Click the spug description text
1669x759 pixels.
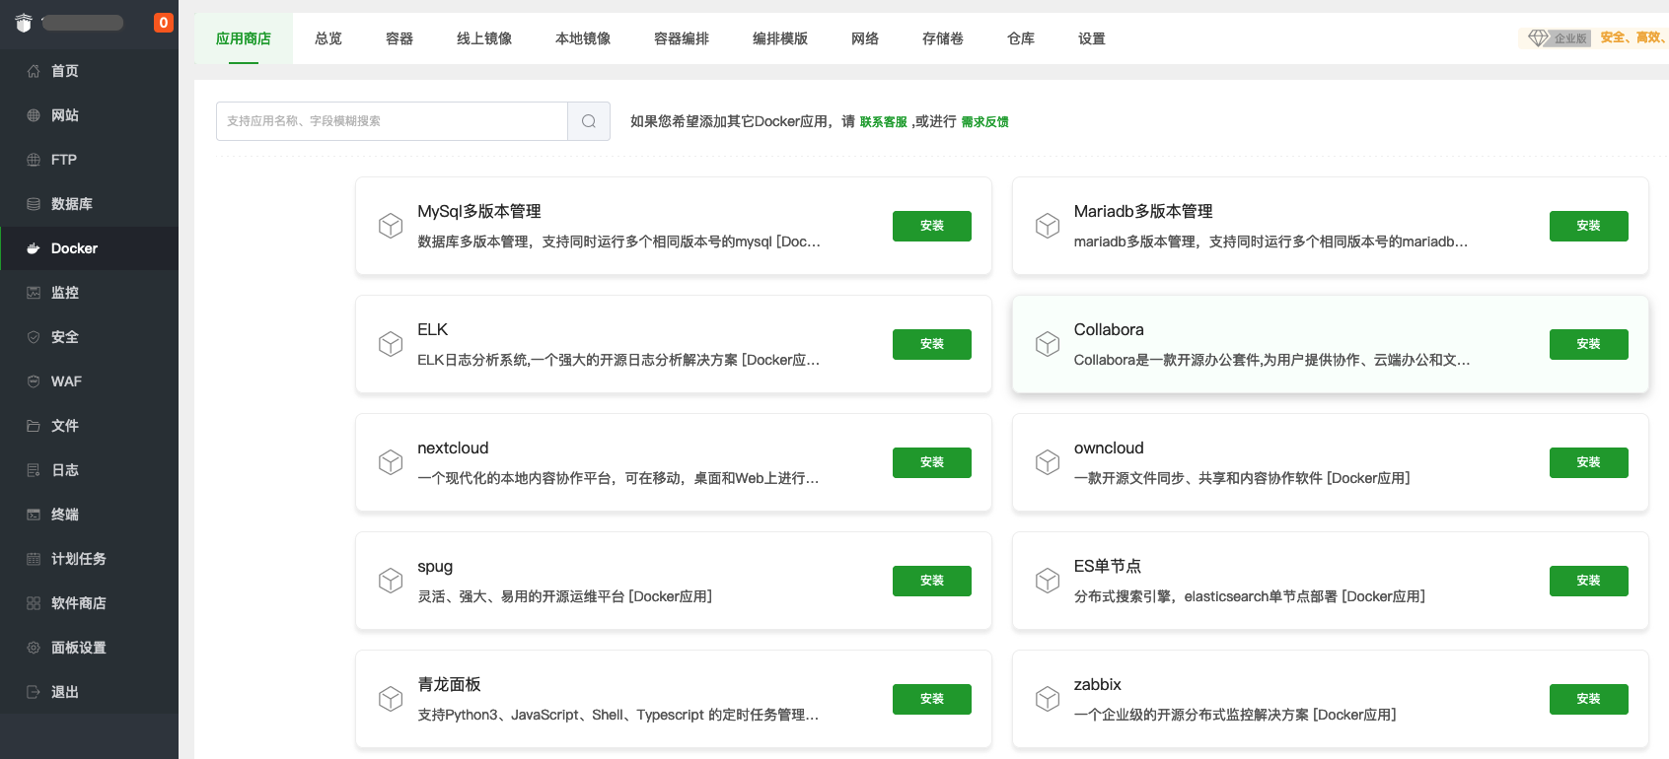click(564, 596)
